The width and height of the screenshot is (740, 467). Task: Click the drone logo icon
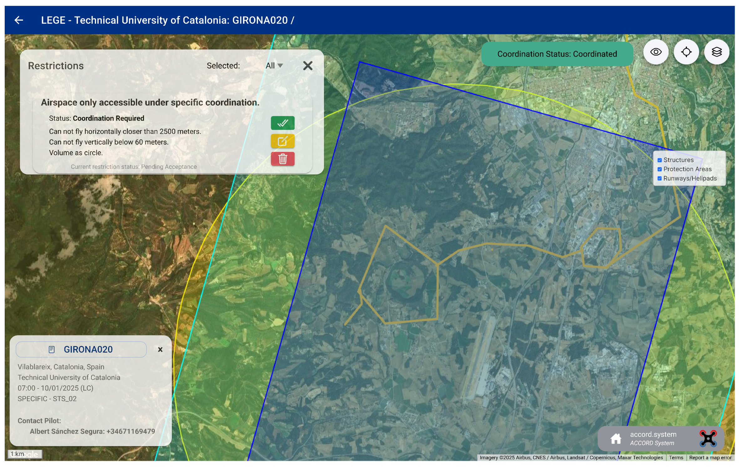pos(708,438)
